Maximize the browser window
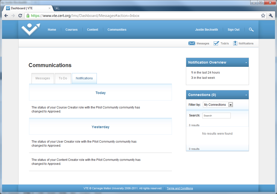The image size is (277, 194). (x=261, y=3)
